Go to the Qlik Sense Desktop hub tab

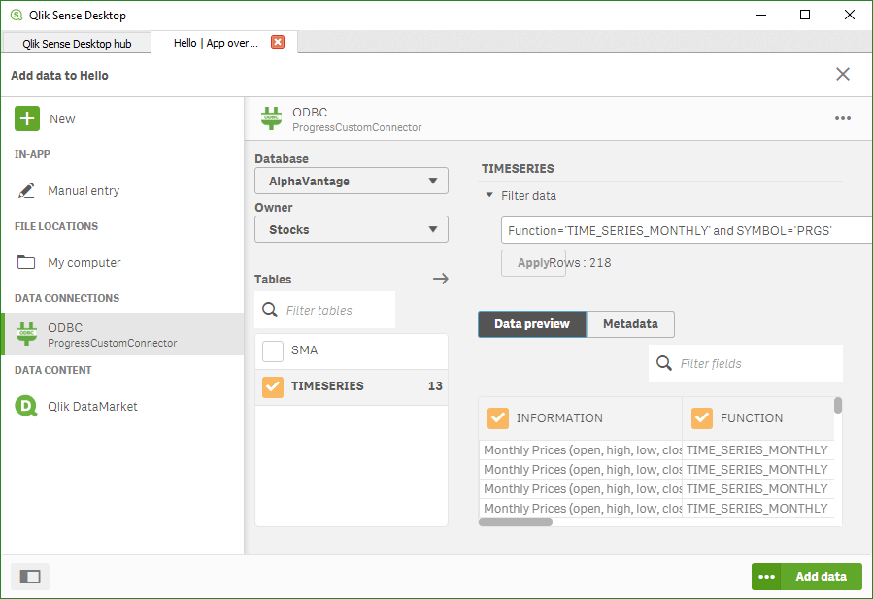pos(76,43)
